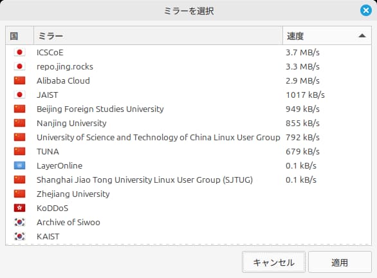
Task: Click the China flag beside Alibaba Cloud
Action: pos(19,80)
